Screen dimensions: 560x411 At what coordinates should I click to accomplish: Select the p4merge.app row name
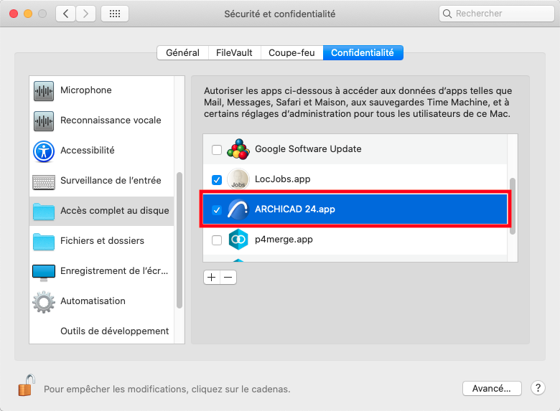pos(284,240)
